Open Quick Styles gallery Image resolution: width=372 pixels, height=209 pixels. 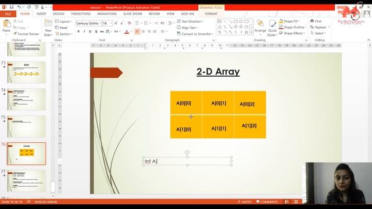point(272,28)
